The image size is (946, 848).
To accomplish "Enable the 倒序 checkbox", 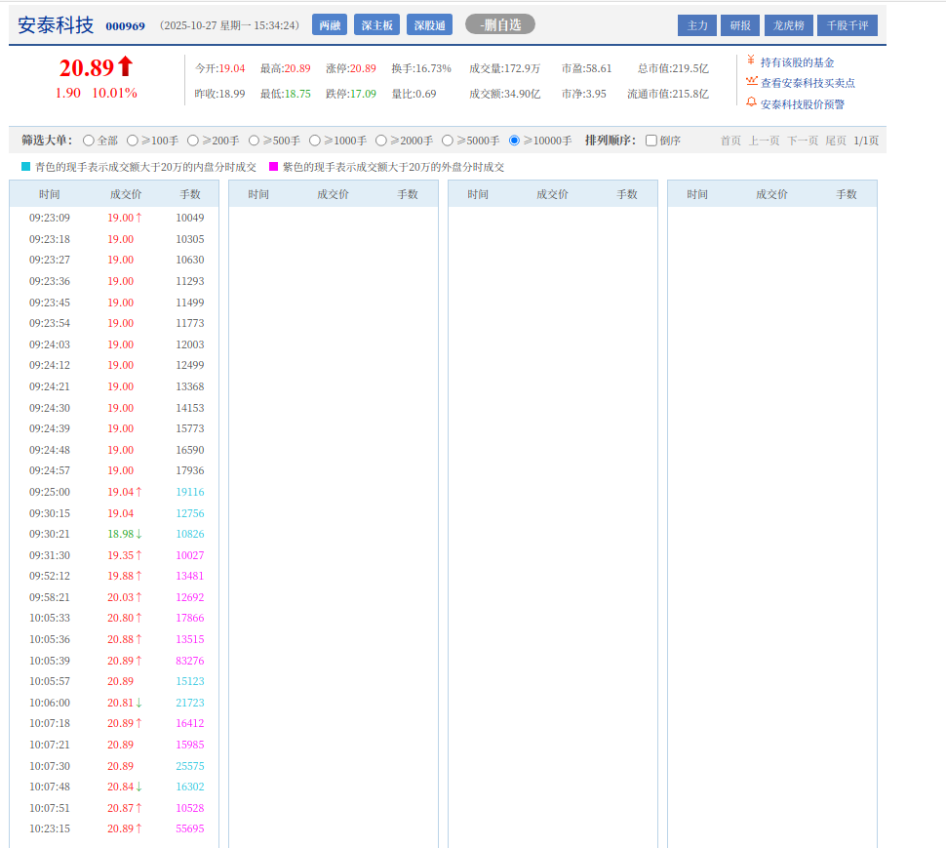I will coord(651,141).
